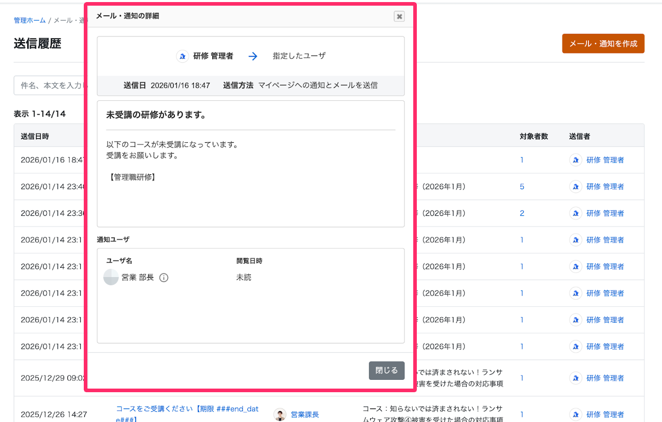Click the 未読 read status text
Viewport: 662px width, 422px height.
pyautogui.click(x=244, y=278)
